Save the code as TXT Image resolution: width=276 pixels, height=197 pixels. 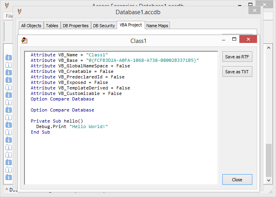tap(237, 72)
